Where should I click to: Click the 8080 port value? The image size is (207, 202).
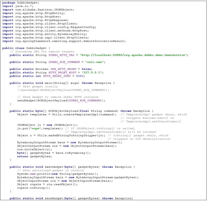80,76
